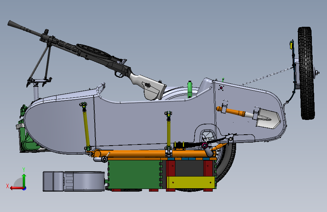
Task: Select the large green crate panel
Action: point(135,174)
